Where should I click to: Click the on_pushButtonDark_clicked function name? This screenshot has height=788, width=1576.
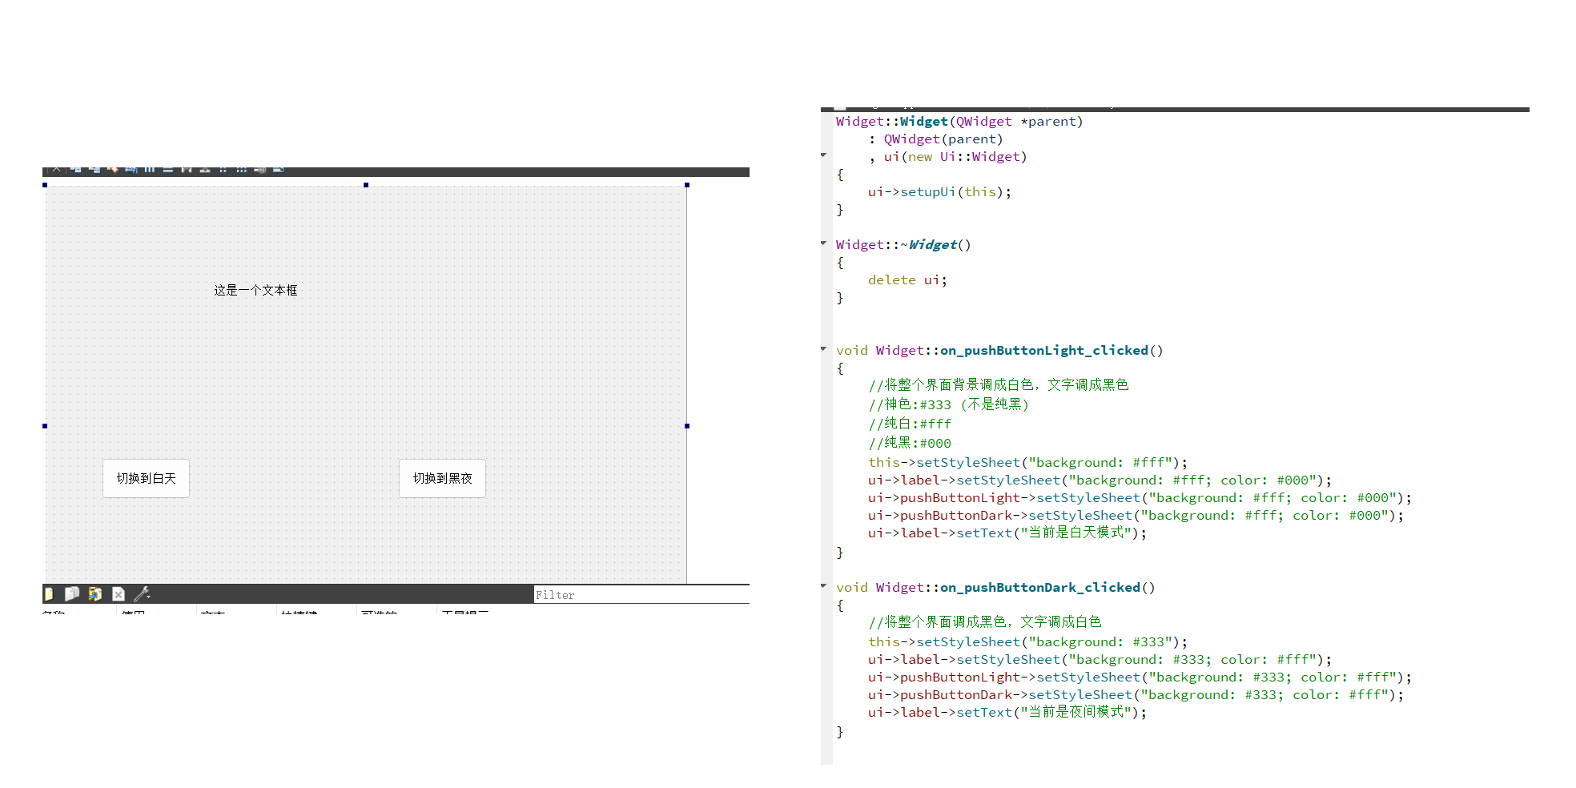pyautogui.click(x=1039, y=588)
